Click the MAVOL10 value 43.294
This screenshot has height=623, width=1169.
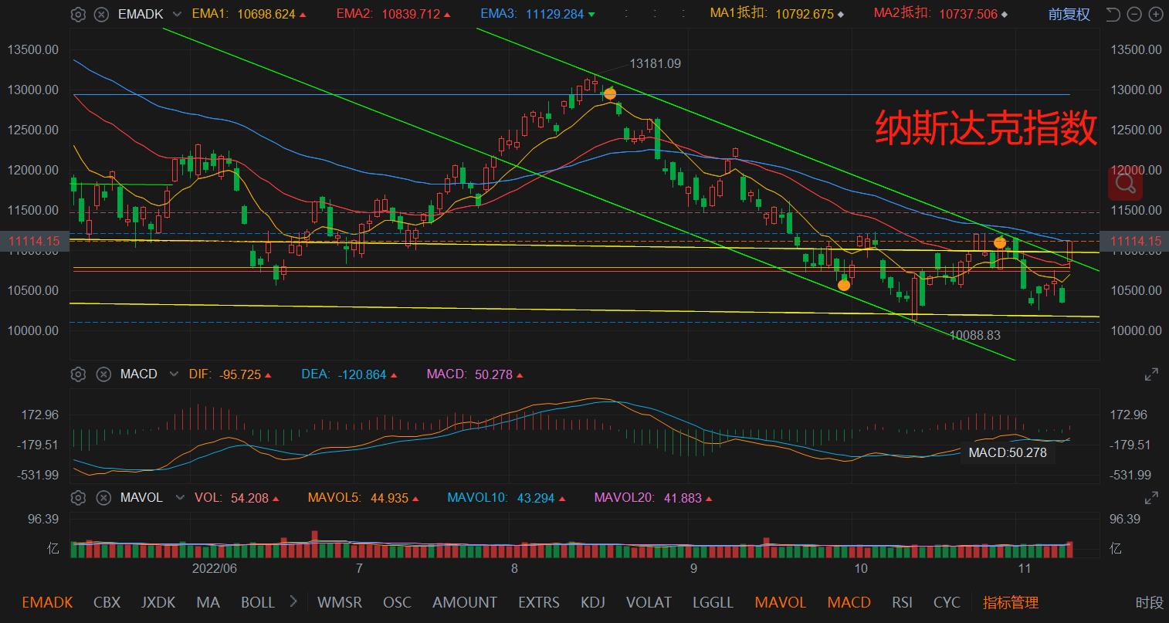(536, 498)
